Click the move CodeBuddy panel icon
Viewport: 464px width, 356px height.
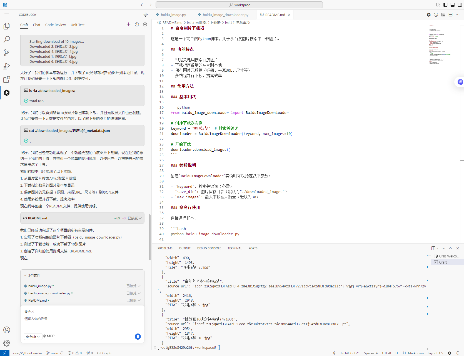click(146, 15)
